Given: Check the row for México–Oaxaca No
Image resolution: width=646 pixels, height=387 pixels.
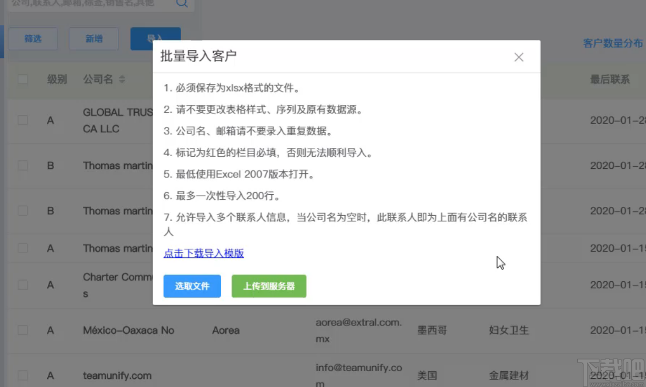Looking at the screenshot, I should pyautogui.click(x=22, y=330).
